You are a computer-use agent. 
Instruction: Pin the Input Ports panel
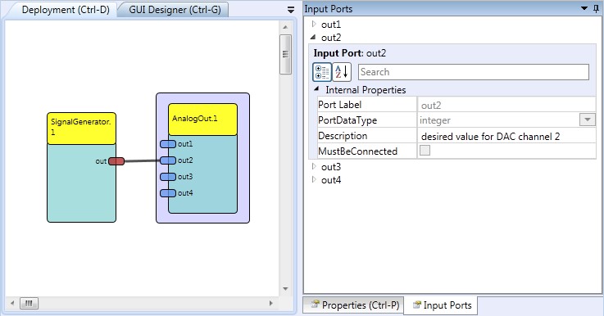(597, 9)
